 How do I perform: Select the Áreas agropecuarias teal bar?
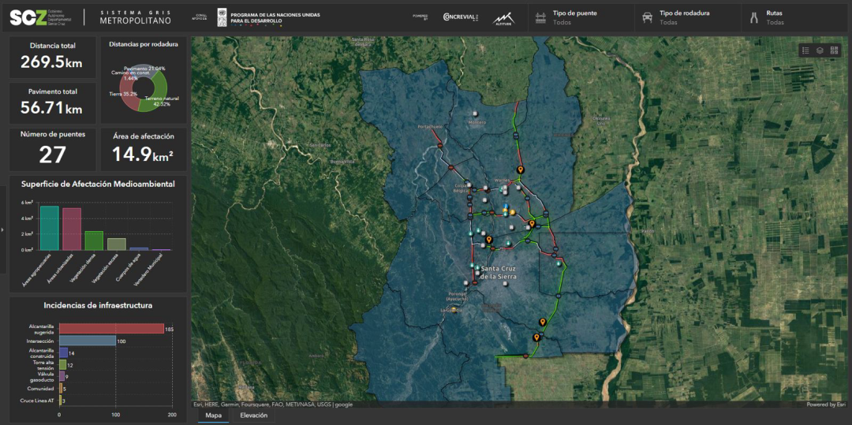coord(50,228)
